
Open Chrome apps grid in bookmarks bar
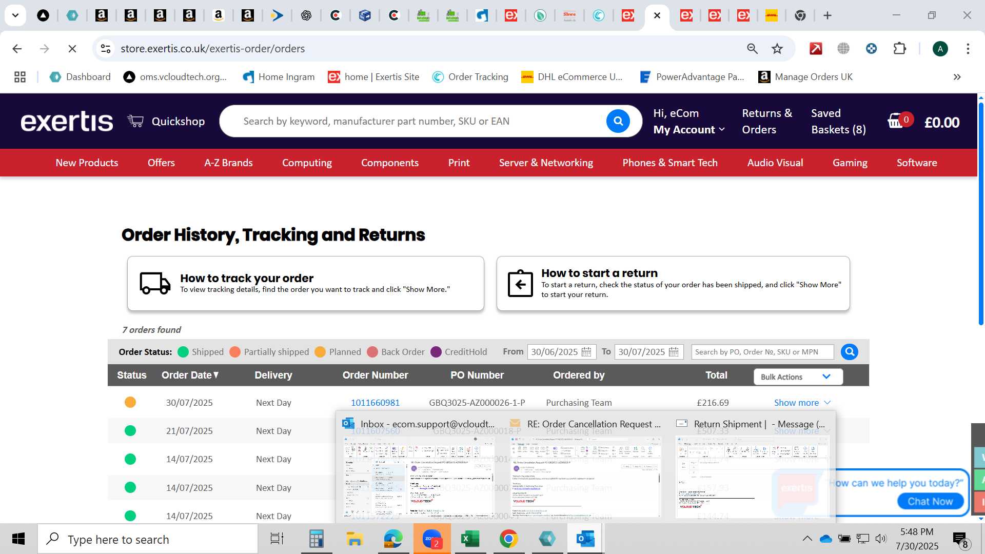click(x=20, y=77)
